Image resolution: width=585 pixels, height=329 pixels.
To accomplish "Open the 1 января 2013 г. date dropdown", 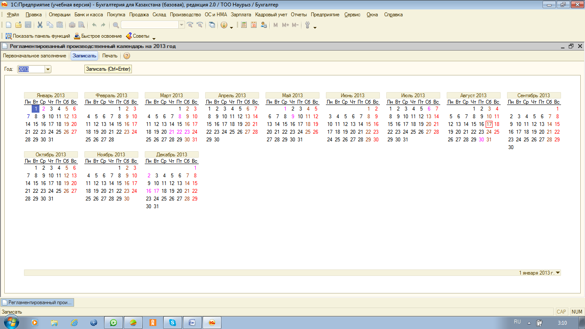I will click(x=558, y=272).
